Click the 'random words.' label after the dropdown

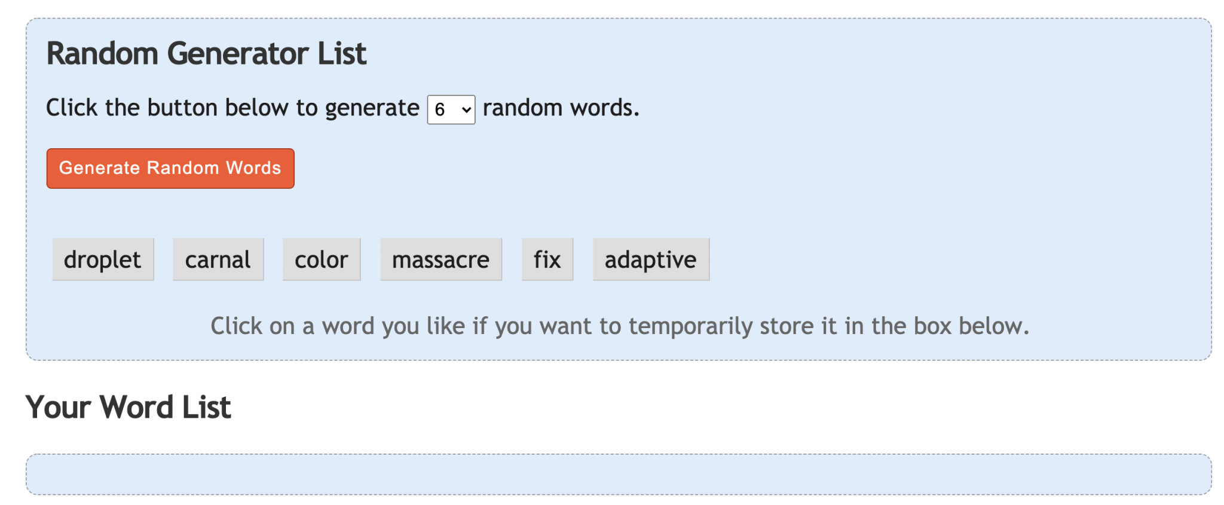tap(561, 108)
